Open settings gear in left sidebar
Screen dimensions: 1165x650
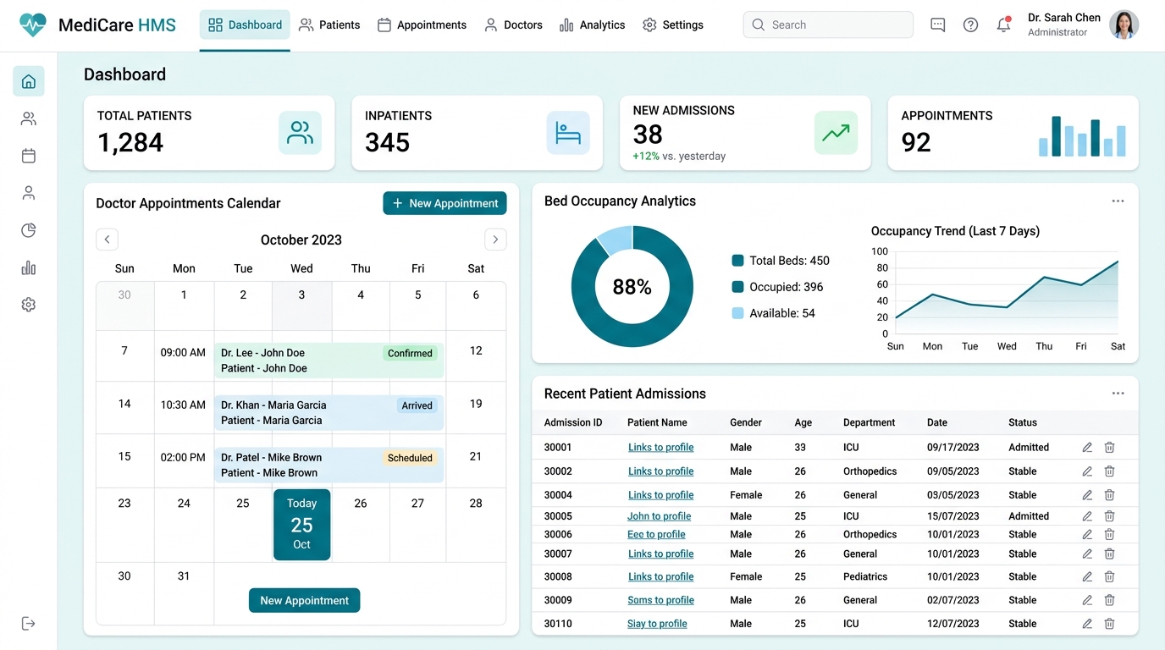tap(29, 305)
